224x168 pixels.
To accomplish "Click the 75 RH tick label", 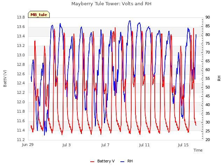I will [x=208, y=43].
